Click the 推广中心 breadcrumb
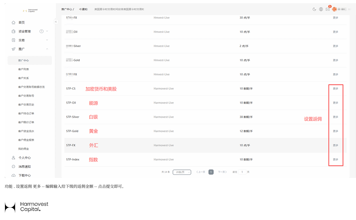 coord(67,9)
